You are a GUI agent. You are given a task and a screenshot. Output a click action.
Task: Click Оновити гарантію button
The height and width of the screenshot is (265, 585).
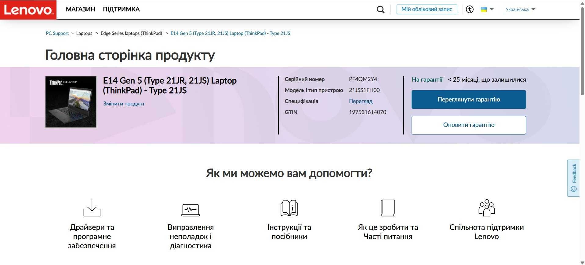[469, 125]
